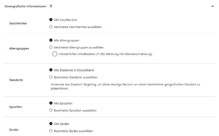Viewport: 219px width, 136px height.
Task: Choose Bestimmte Geräte auswählen
Action: [51, 131]
